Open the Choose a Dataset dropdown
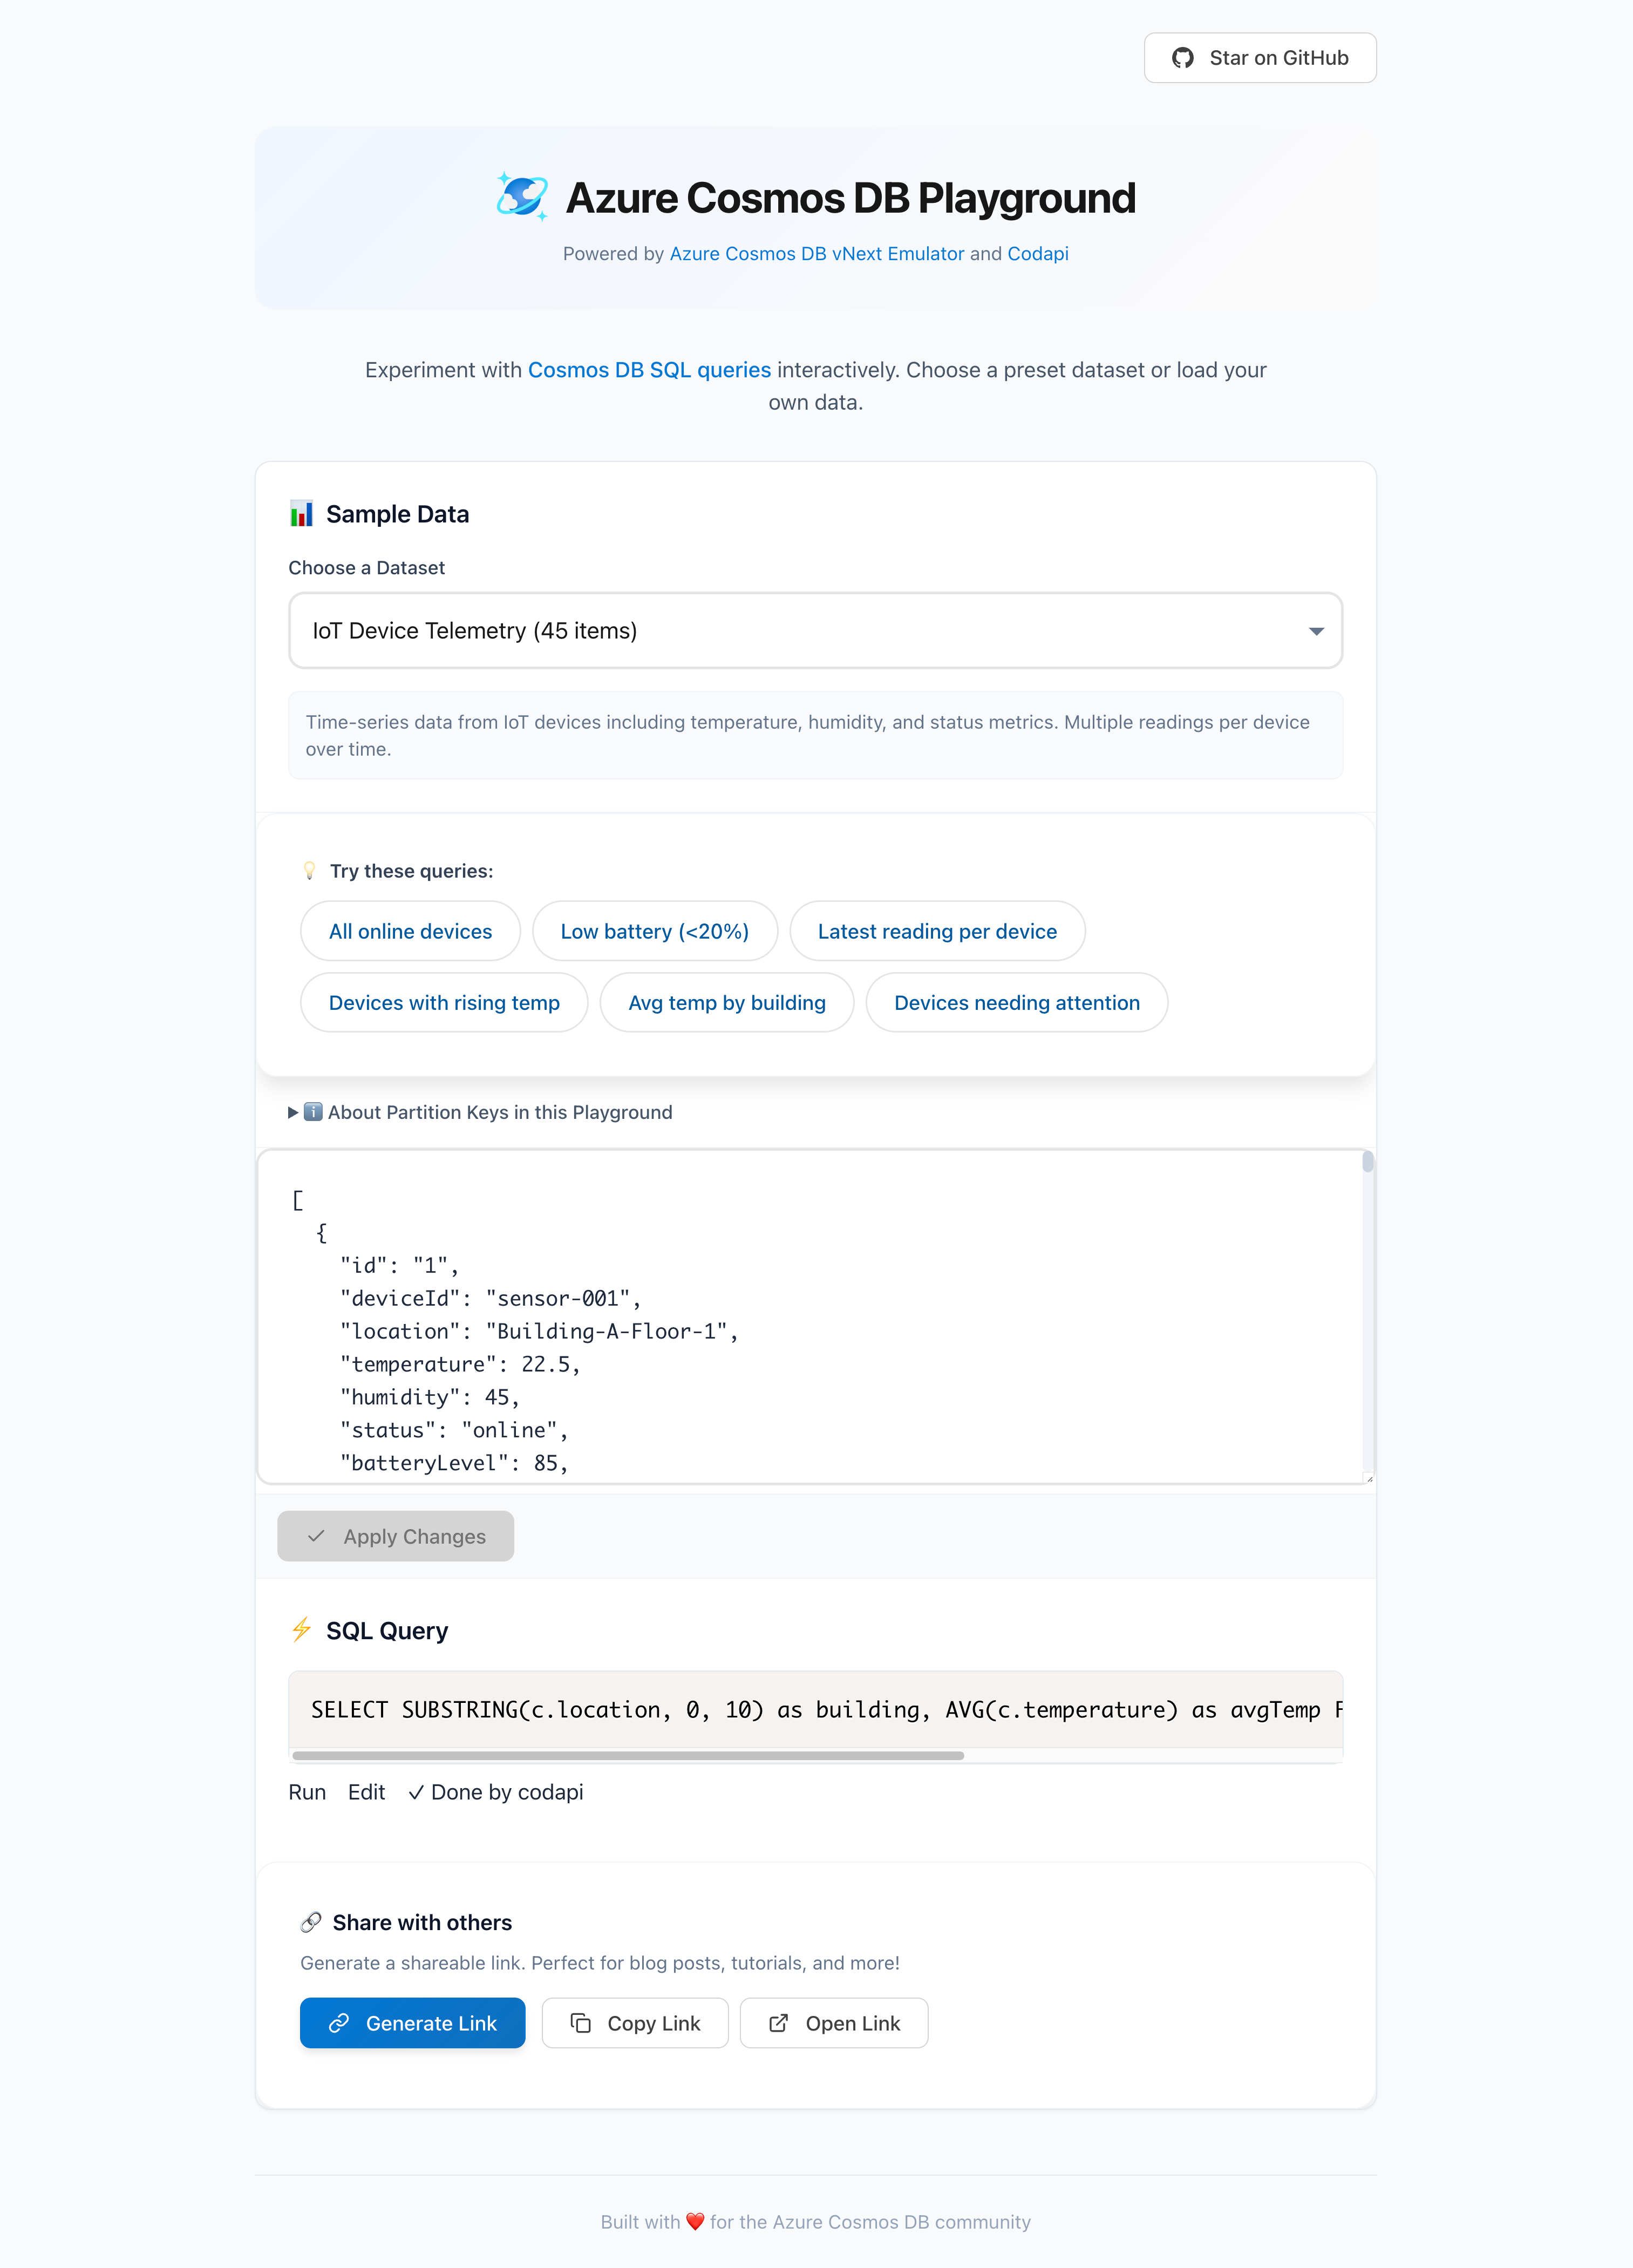The image size is (1633, 2268). pyautogui.click(x=814, y=631)
